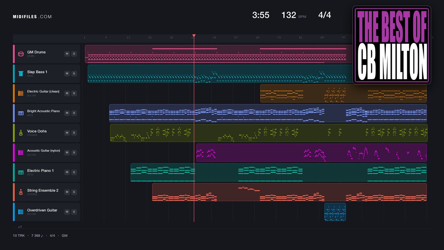This screenshot has height=250, width=444.
Task: Click the 10 TRK count in status bar
Action: pos(19,236)
